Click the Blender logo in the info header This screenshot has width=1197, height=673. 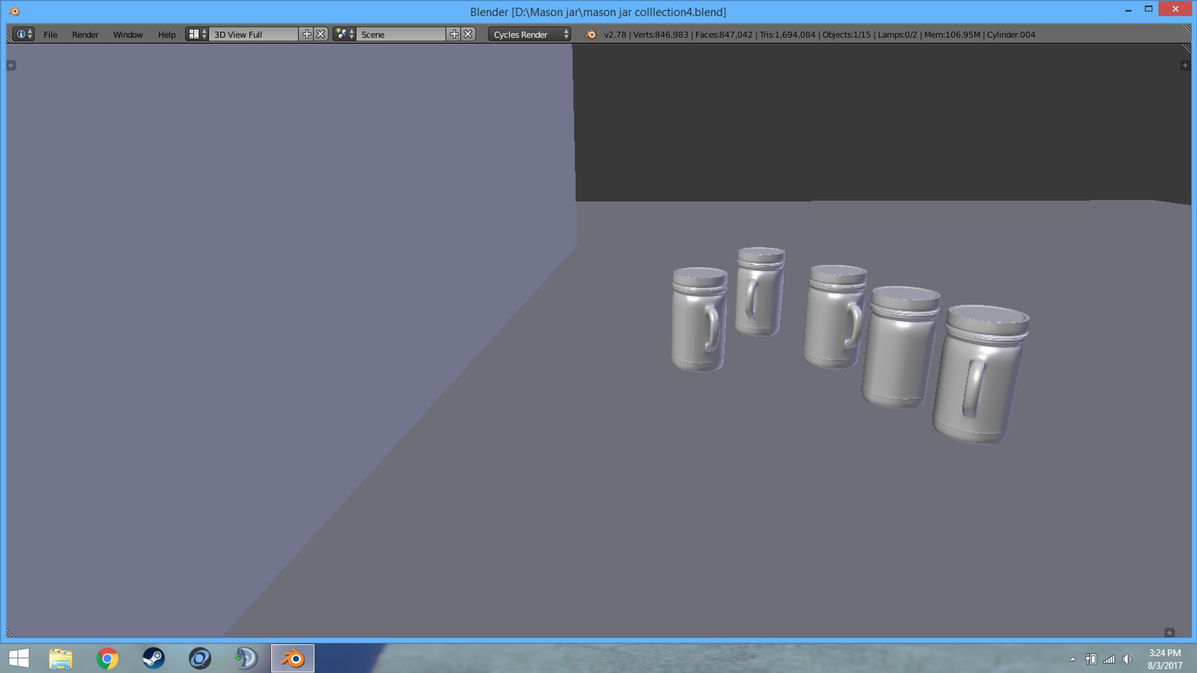[x=590, y=34]
